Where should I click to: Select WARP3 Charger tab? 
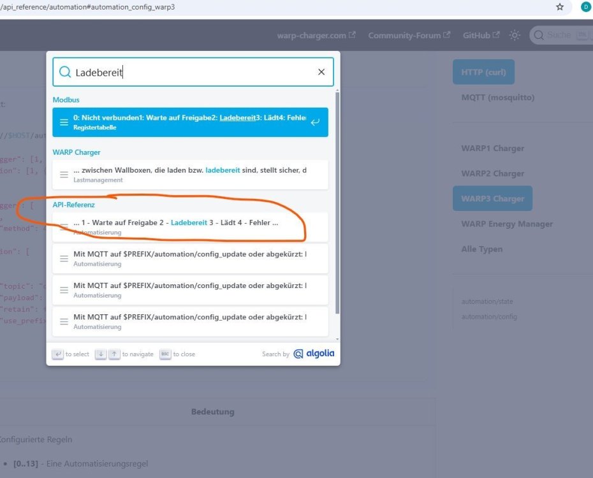(x=492, y=199)
